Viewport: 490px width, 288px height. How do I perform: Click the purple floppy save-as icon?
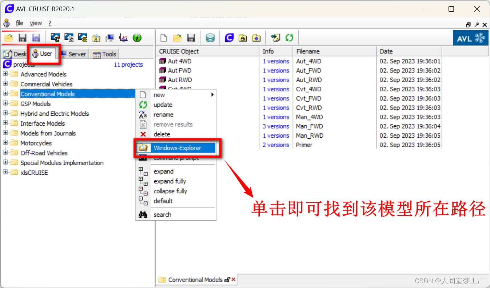(36, 38)
